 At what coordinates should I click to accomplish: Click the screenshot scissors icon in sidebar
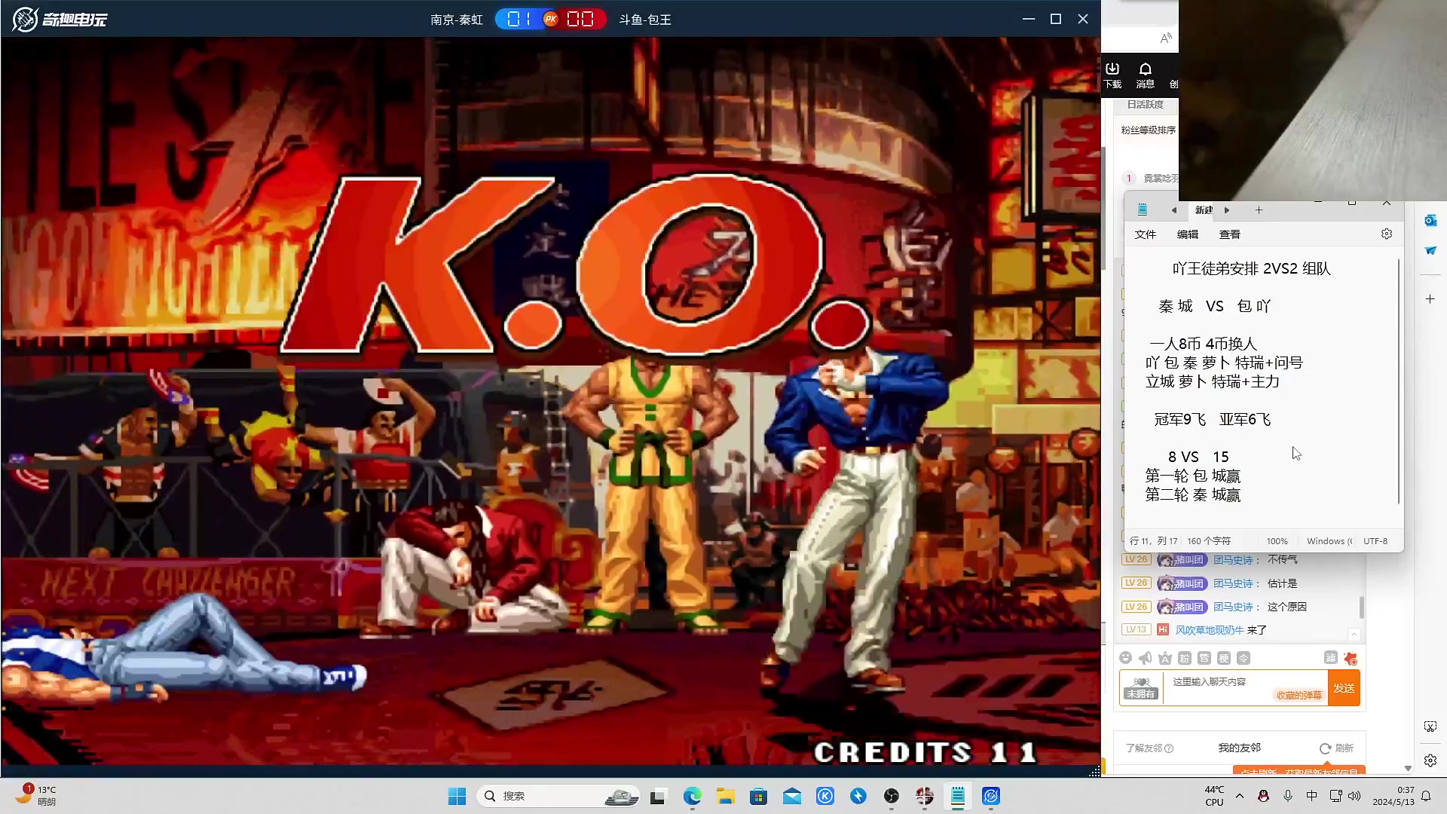tap(1430, 727)
